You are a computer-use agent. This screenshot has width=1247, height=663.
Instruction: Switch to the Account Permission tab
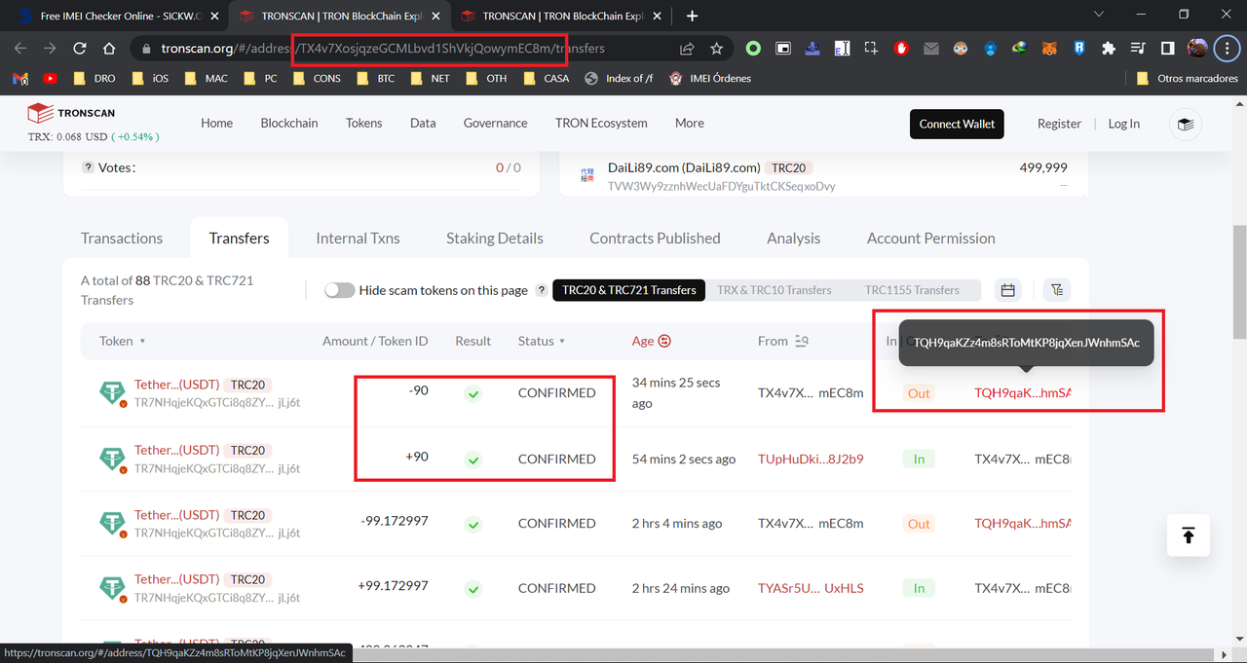[x=931, y=239]
